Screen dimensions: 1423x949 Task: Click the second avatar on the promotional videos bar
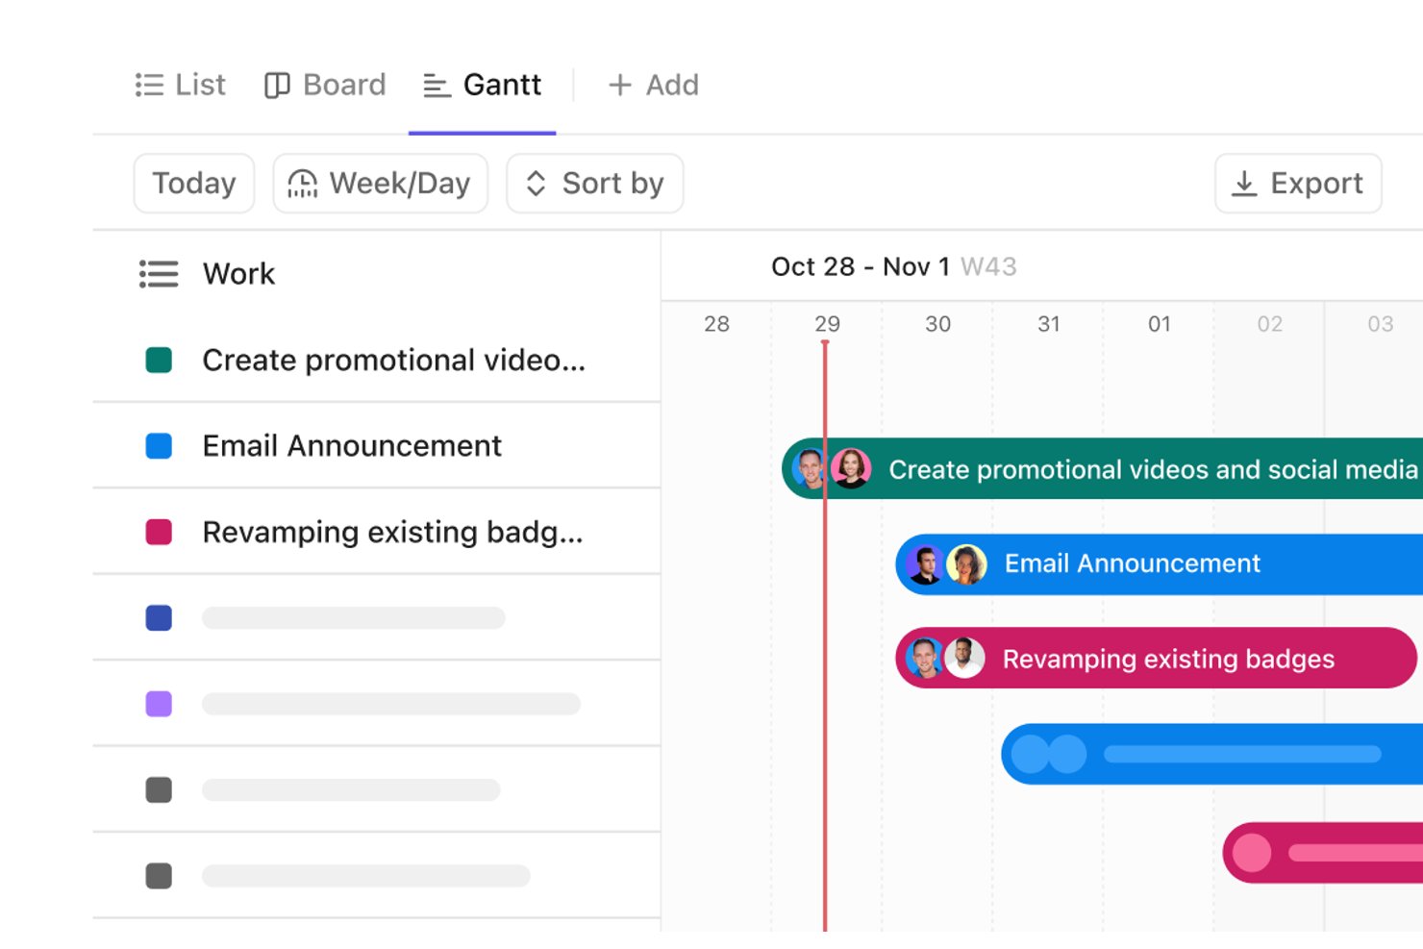pos(851,468)
